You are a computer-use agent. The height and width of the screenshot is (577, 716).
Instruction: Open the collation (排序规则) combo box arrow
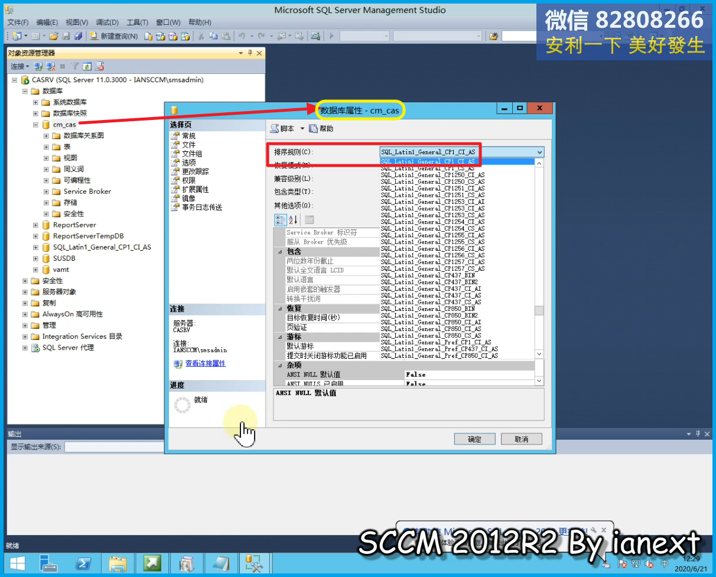point(539,152)
